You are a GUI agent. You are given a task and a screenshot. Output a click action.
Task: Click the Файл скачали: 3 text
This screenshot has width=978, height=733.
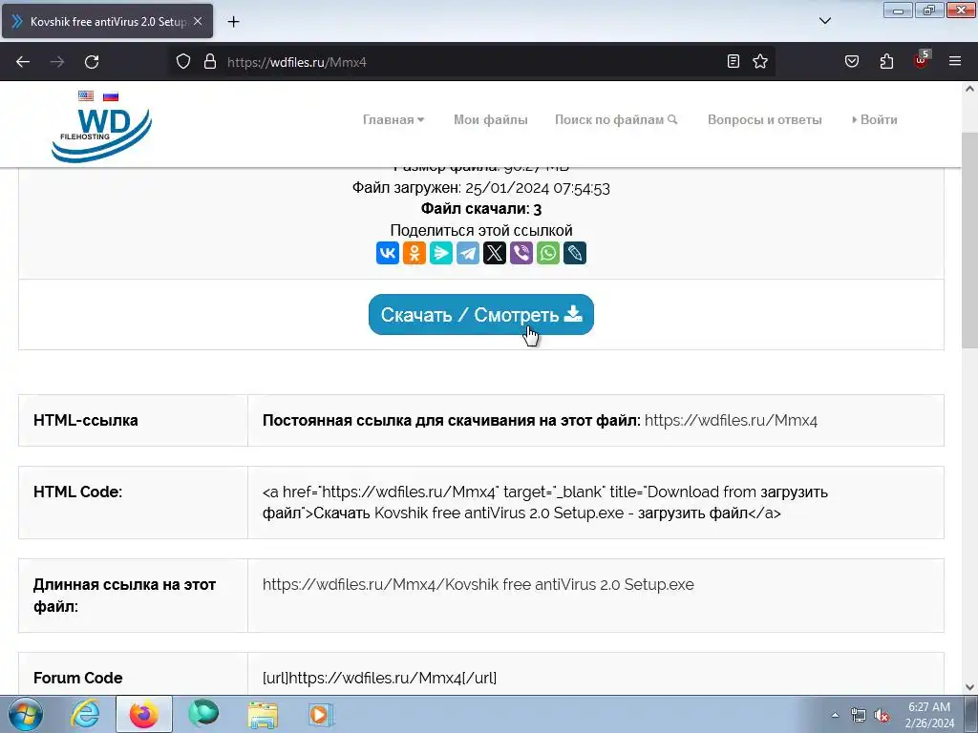(481, 209)
